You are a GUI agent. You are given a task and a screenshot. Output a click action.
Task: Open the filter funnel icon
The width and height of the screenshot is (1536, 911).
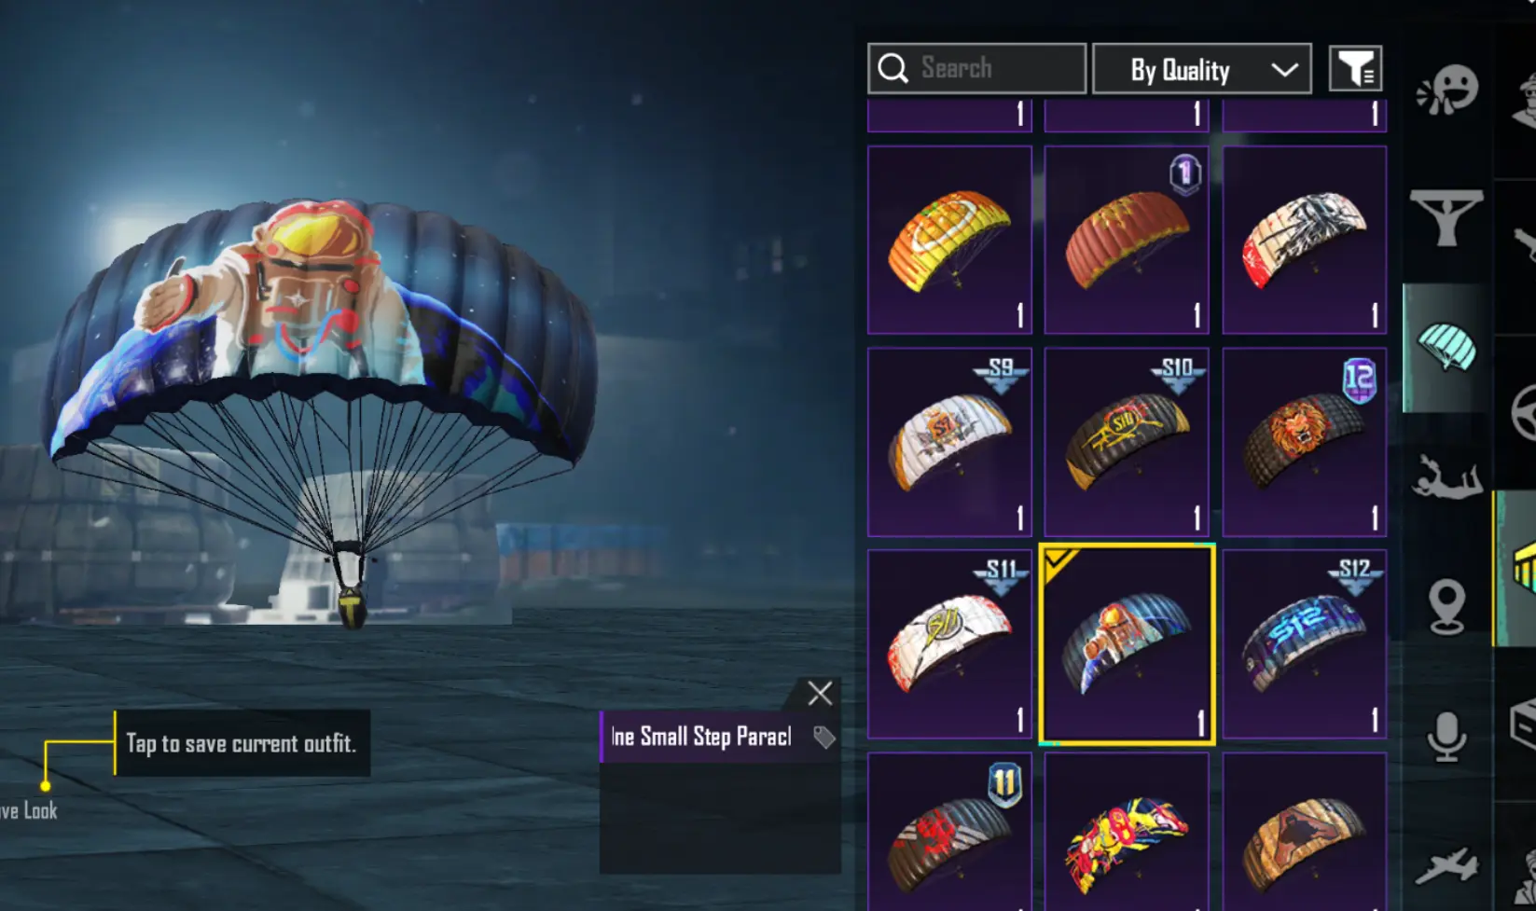(x=1355, y=68)
